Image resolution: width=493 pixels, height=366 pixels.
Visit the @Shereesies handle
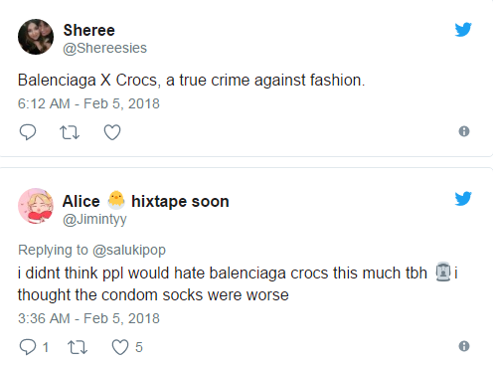click(x=104, y=48)
